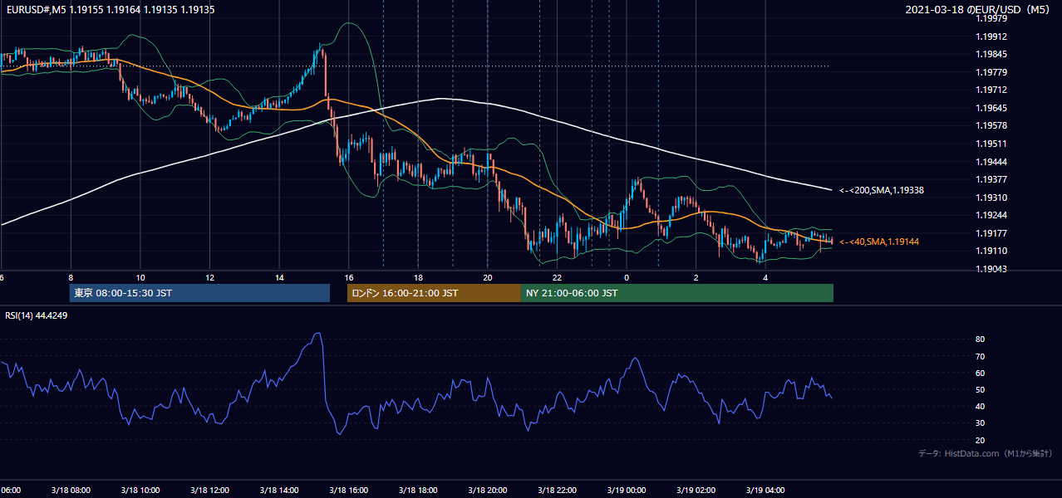The height and width of the screenshot is (498, 1062).
Task: Click the RSI 60 level label
Action: tap(980, 373)
